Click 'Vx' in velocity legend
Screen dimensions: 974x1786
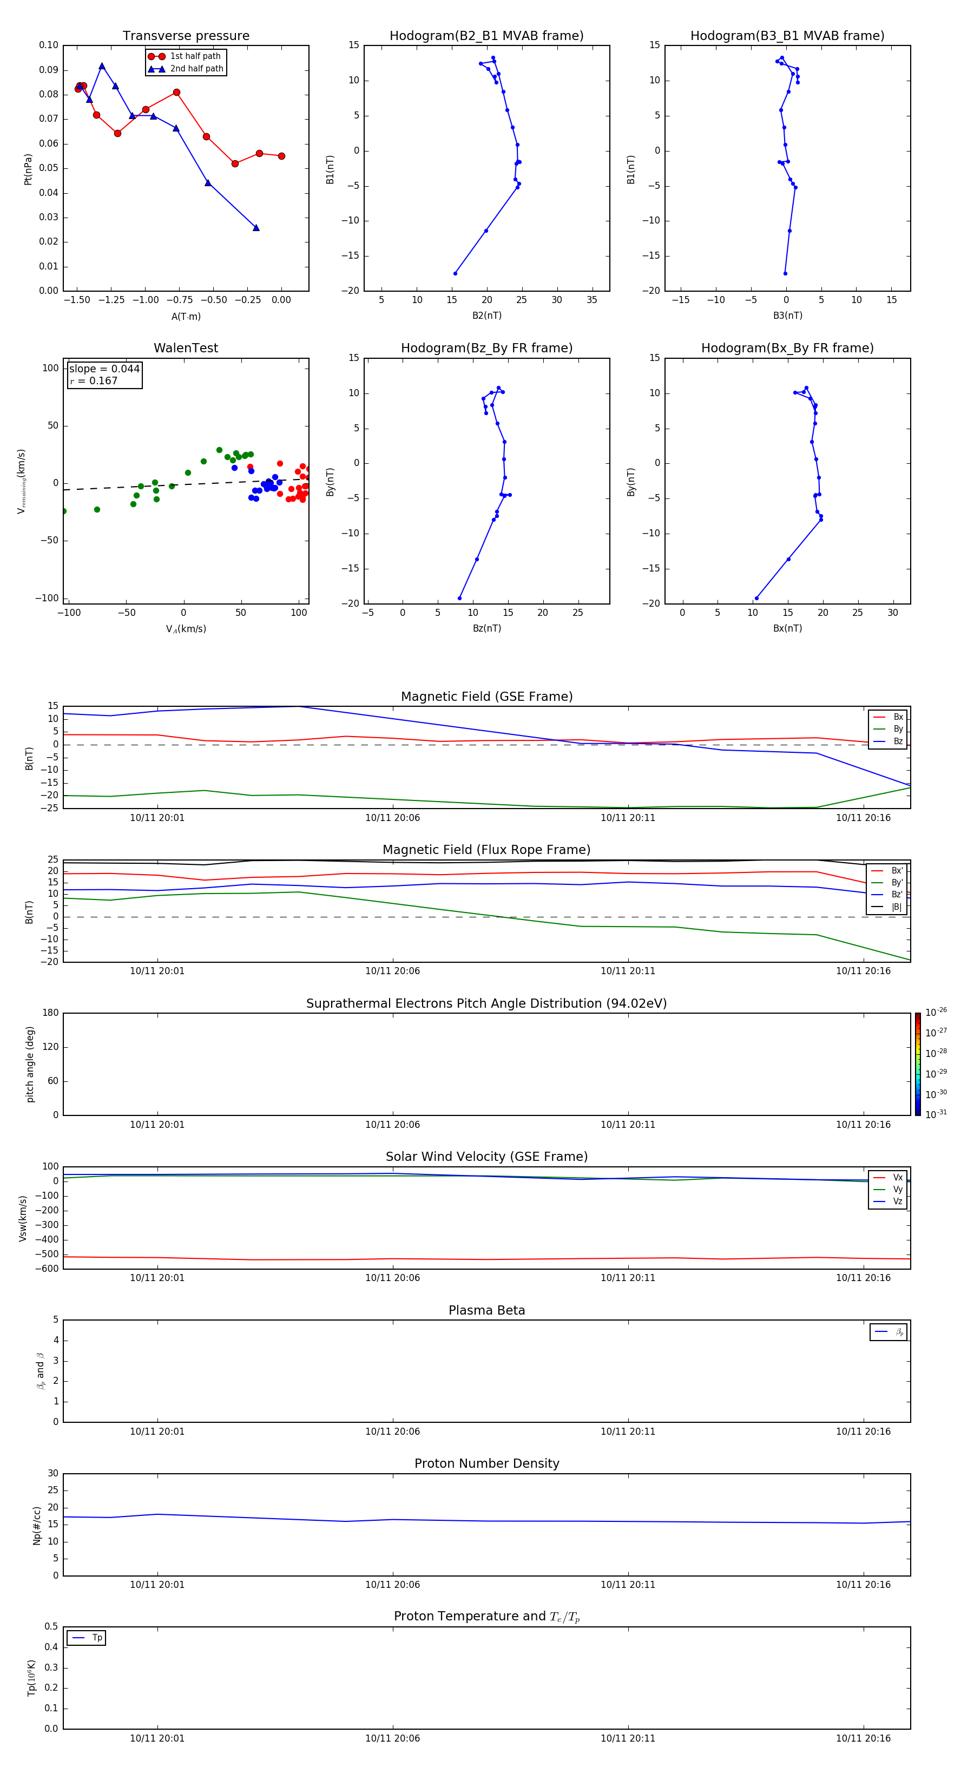898,1177
